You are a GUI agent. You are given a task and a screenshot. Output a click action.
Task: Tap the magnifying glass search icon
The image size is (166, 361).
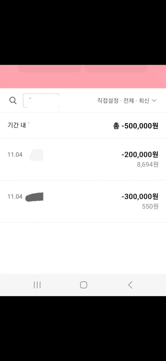click(x=13, y=101)
